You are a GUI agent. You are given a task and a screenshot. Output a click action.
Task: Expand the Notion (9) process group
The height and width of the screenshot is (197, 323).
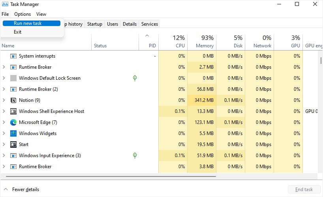pos(4,100)
